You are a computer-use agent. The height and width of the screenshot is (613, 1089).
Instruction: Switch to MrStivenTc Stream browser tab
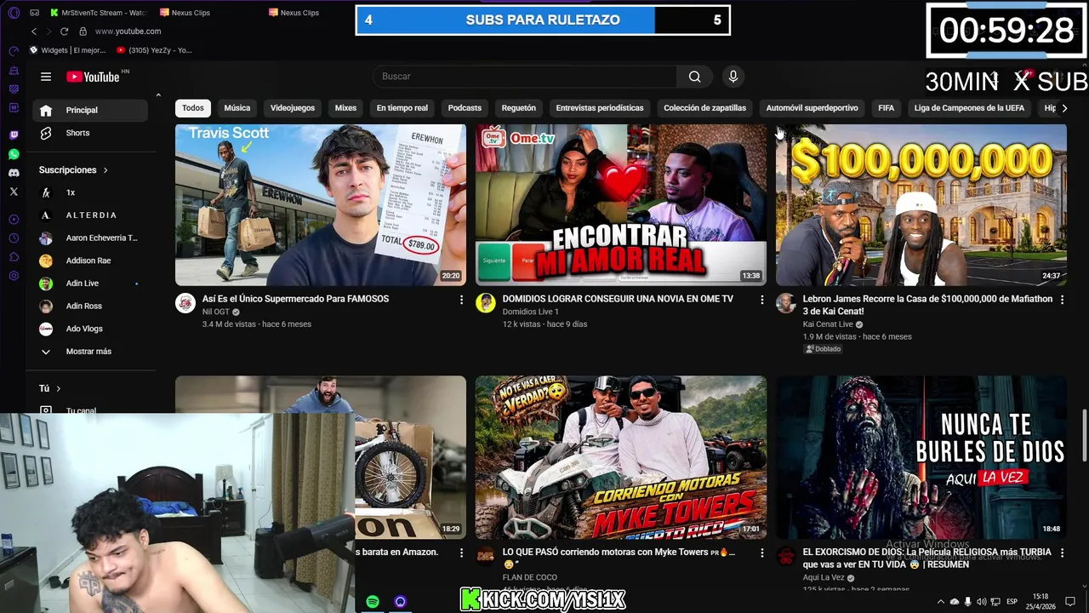(x=98, y=13)
